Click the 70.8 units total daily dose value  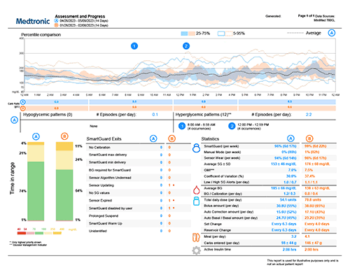313,200
